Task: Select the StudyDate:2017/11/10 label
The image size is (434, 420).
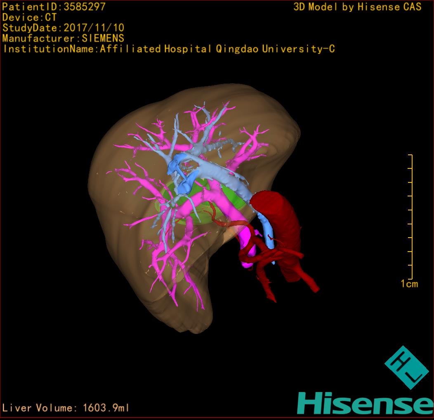Action: [x=63, y=28]
